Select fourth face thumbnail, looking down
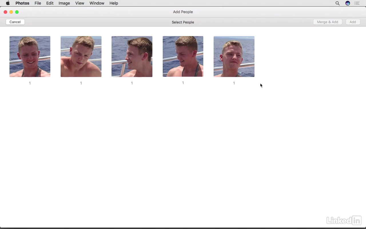Viewport: 366px width, 229px height. [183, 56]
